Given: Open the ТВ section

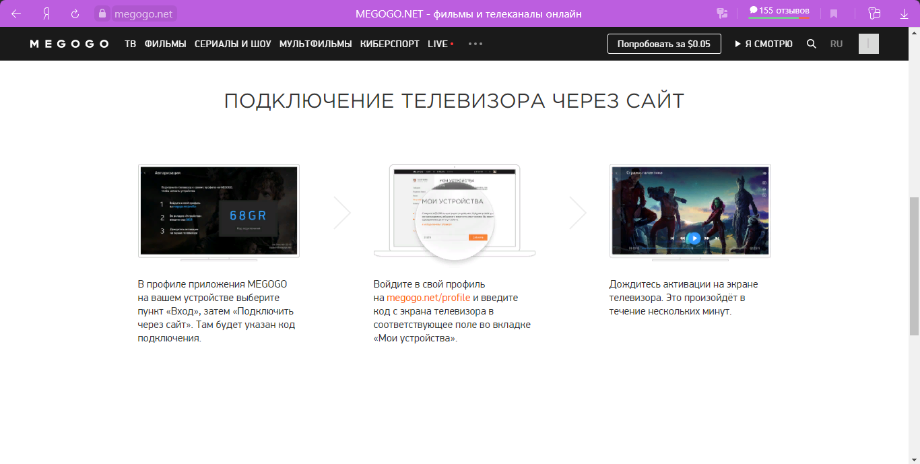Looking at the screenshot, I should 130,44.
